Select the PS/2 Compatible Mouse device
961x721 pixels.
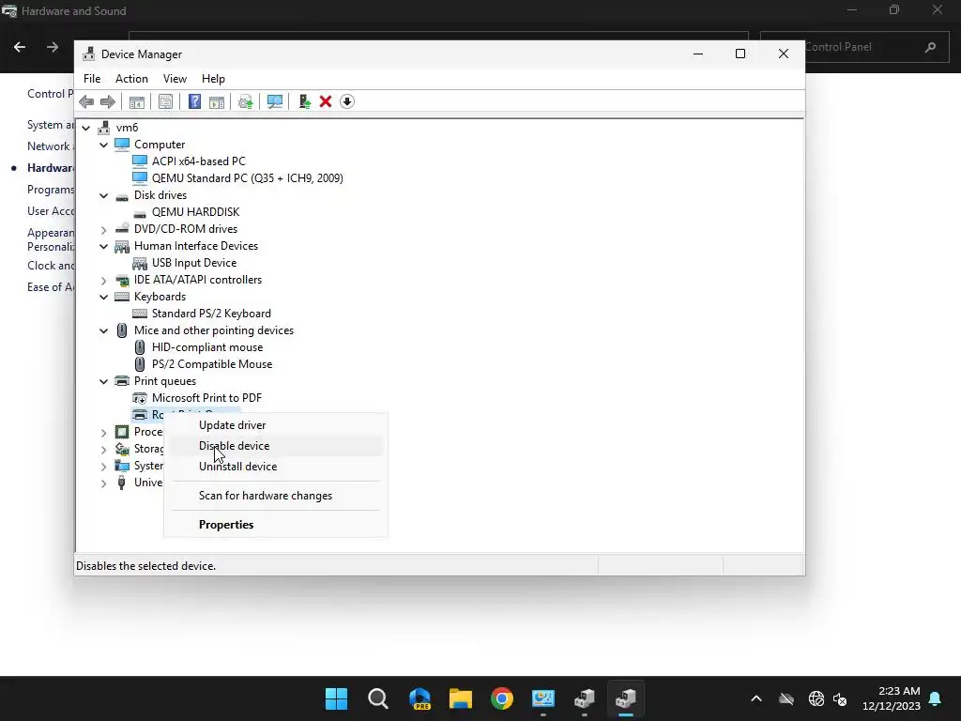[x=212, y=364]
